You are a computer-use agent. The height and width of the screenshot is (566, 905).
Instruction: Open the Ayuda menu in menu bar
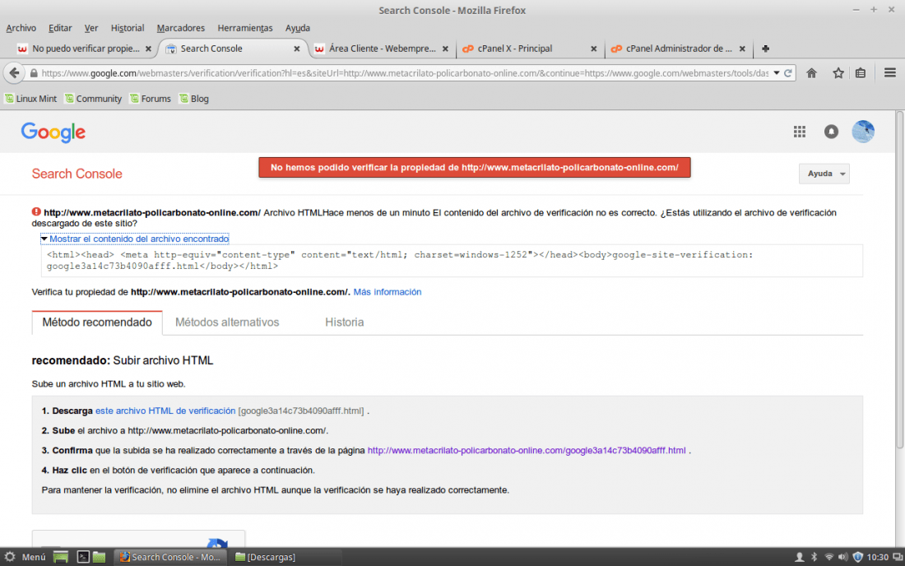(x=298, y=28)
